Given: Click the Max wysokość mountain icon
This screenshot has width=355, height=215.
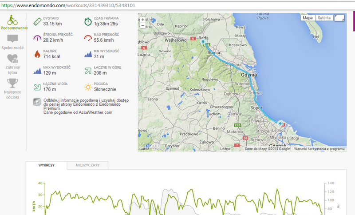Looking at the screenshot, I should [37, 71].
